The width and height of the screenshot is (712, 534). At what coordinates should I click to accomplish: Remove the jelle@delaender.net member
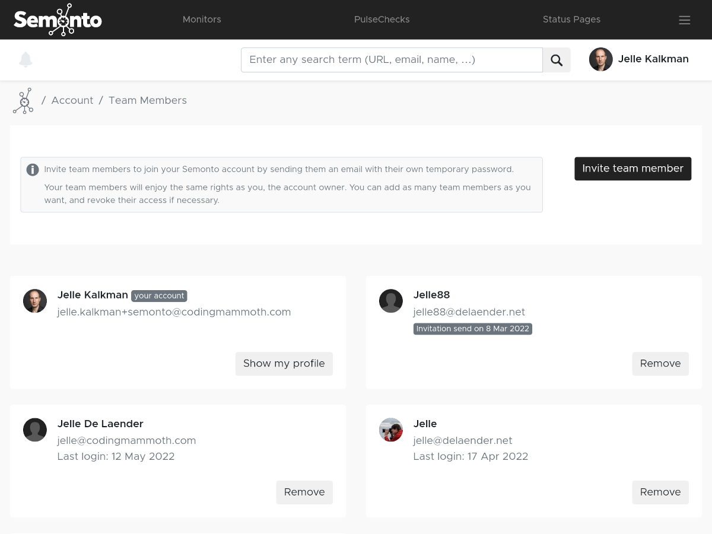pos(660,492)
